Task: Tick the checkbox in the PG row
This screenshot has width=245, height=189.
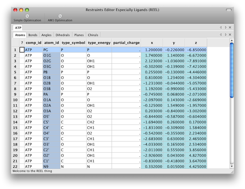Action: coord(22,50)
